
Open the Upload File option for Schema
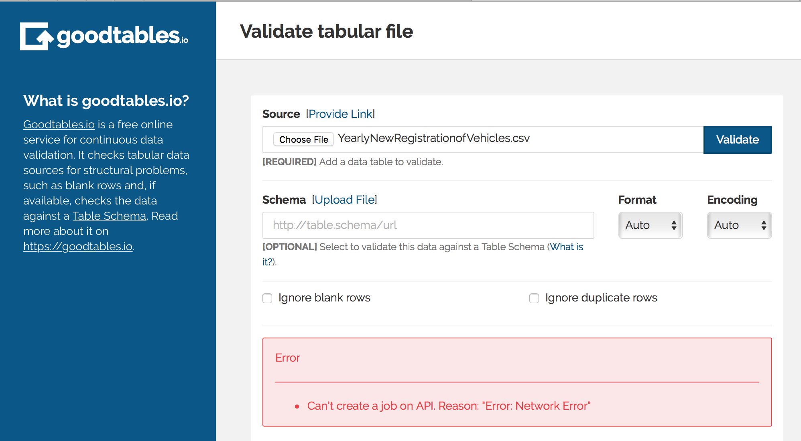click(x=344, y=199)
